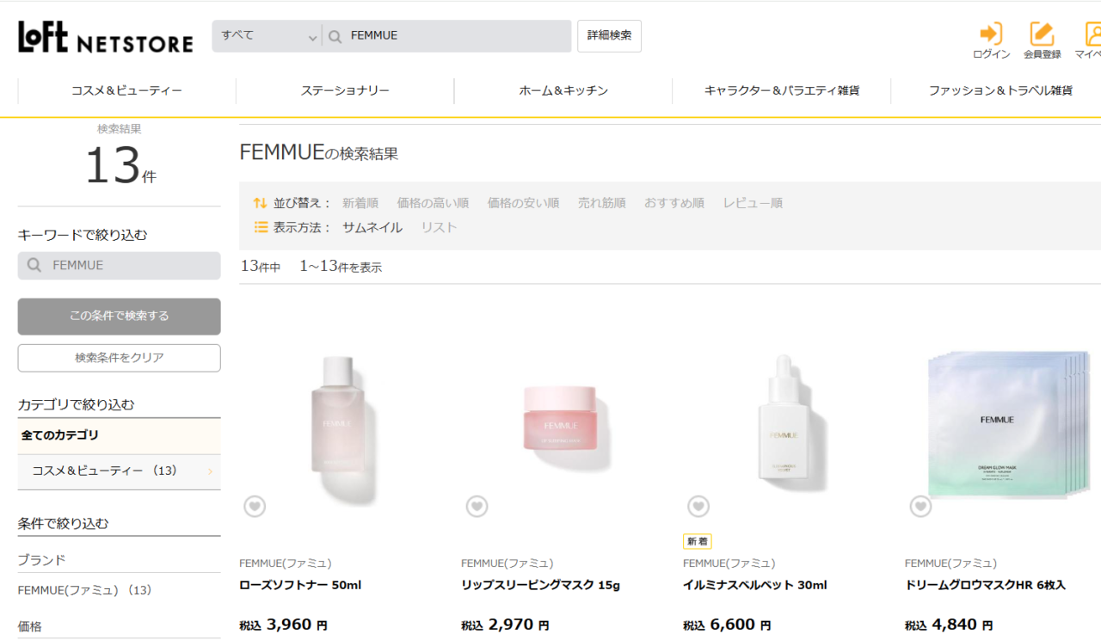Click the magnifier icon in keyword filter
Screen dimensions: 1101x640
click(34, 266)
